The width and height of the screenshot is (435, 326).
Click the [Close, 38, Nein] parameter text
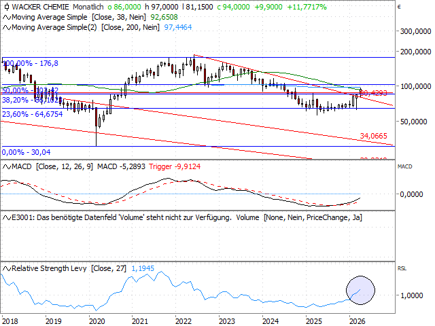[119, 17]
